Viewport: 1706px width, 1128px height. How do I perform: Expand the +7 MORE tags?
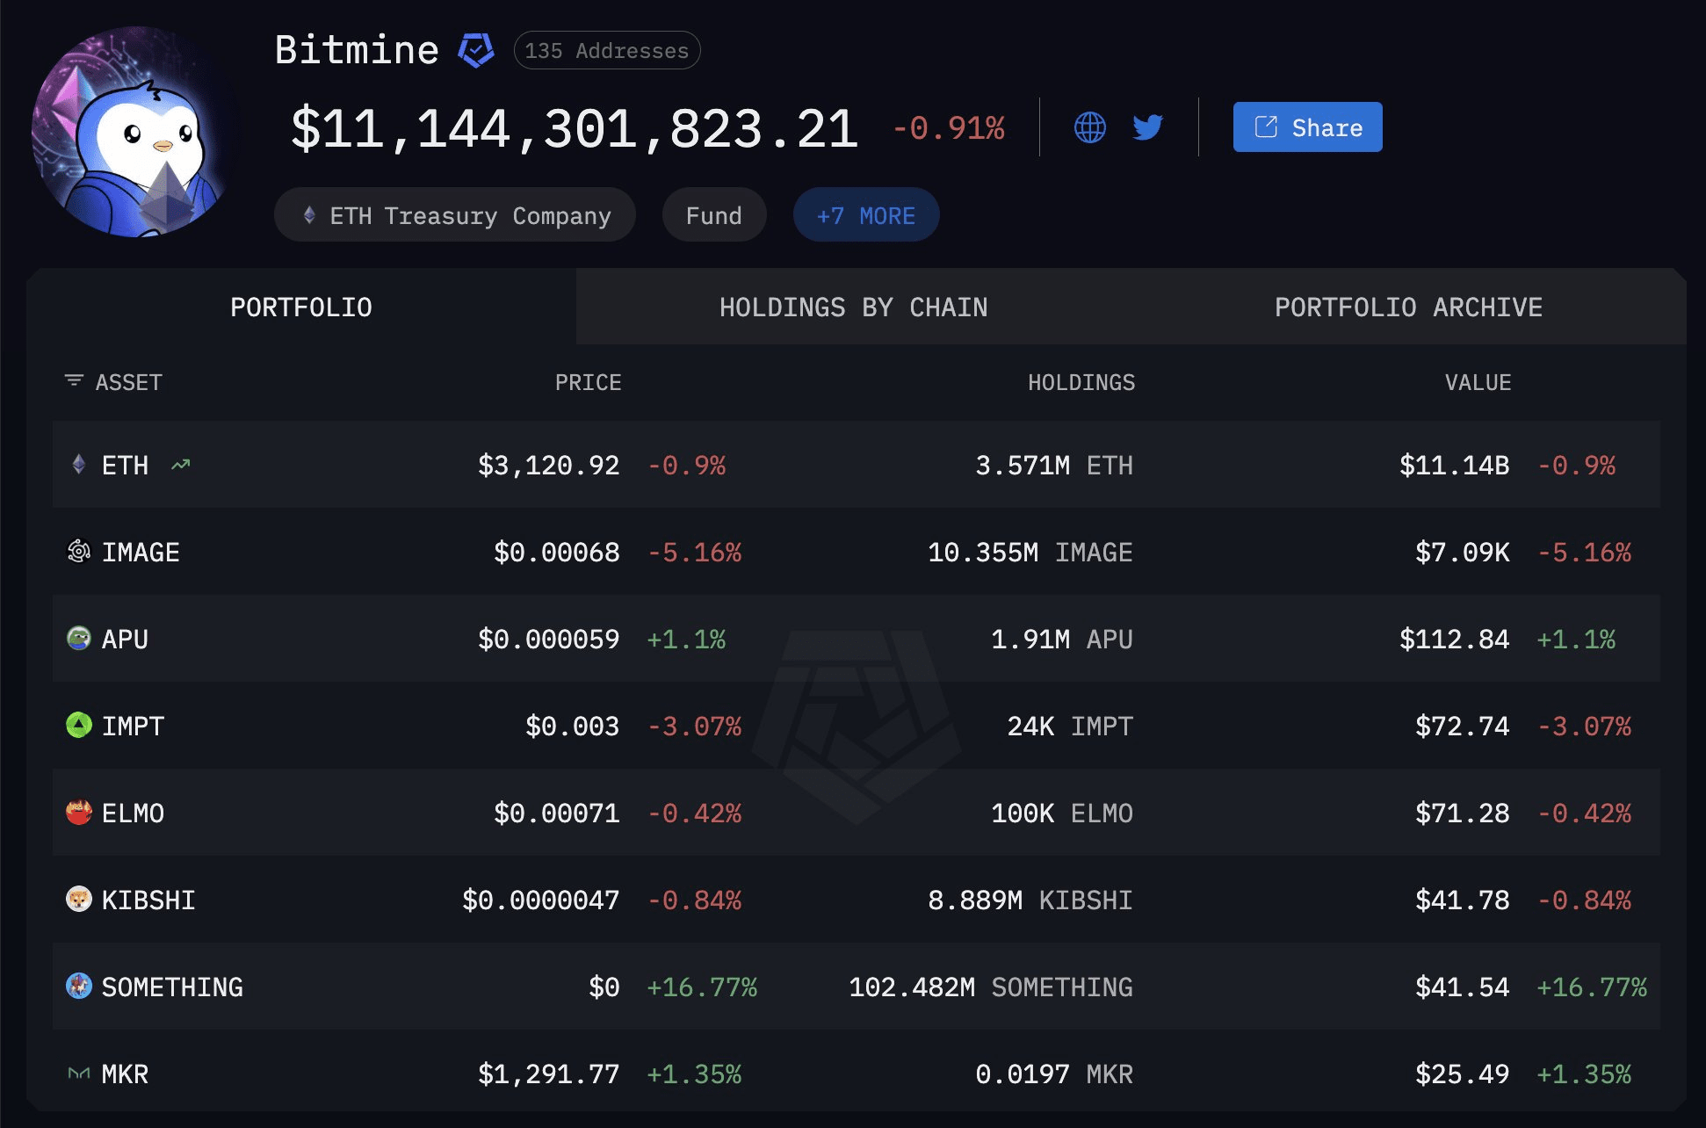865,215
